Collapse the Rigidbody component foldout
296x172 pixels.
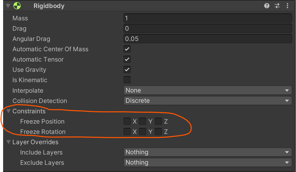point(8,6)
